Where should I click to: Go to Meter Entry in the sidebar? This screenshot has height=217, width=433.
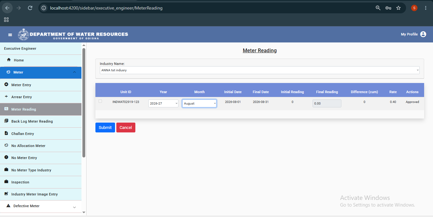[41, 85]
